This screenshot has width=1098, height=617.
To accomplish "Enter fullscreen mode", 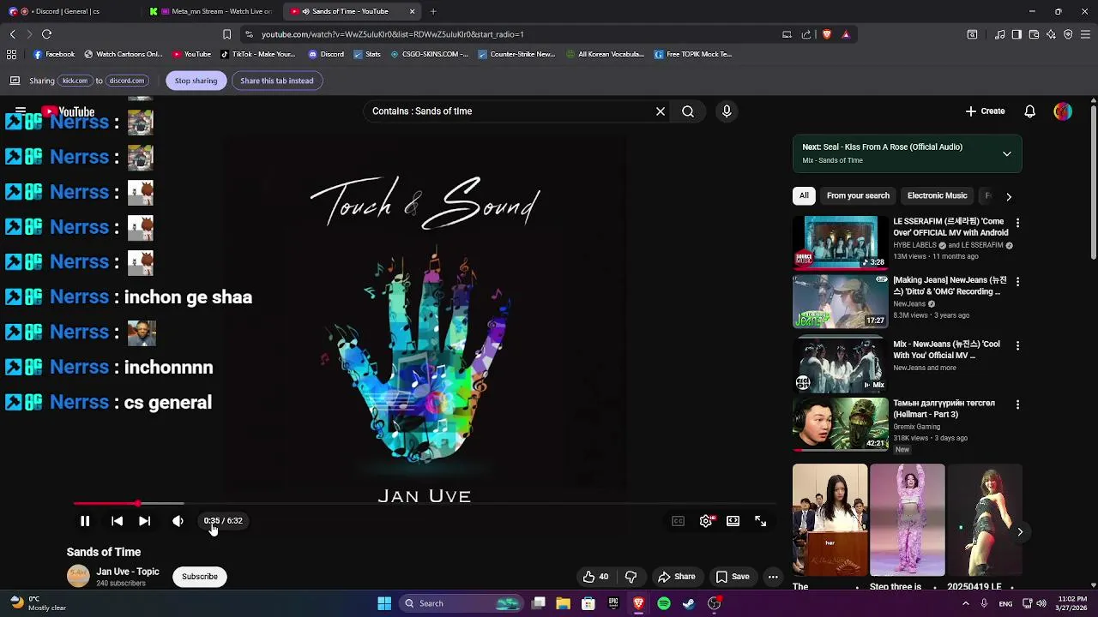I will coord(761,521).
